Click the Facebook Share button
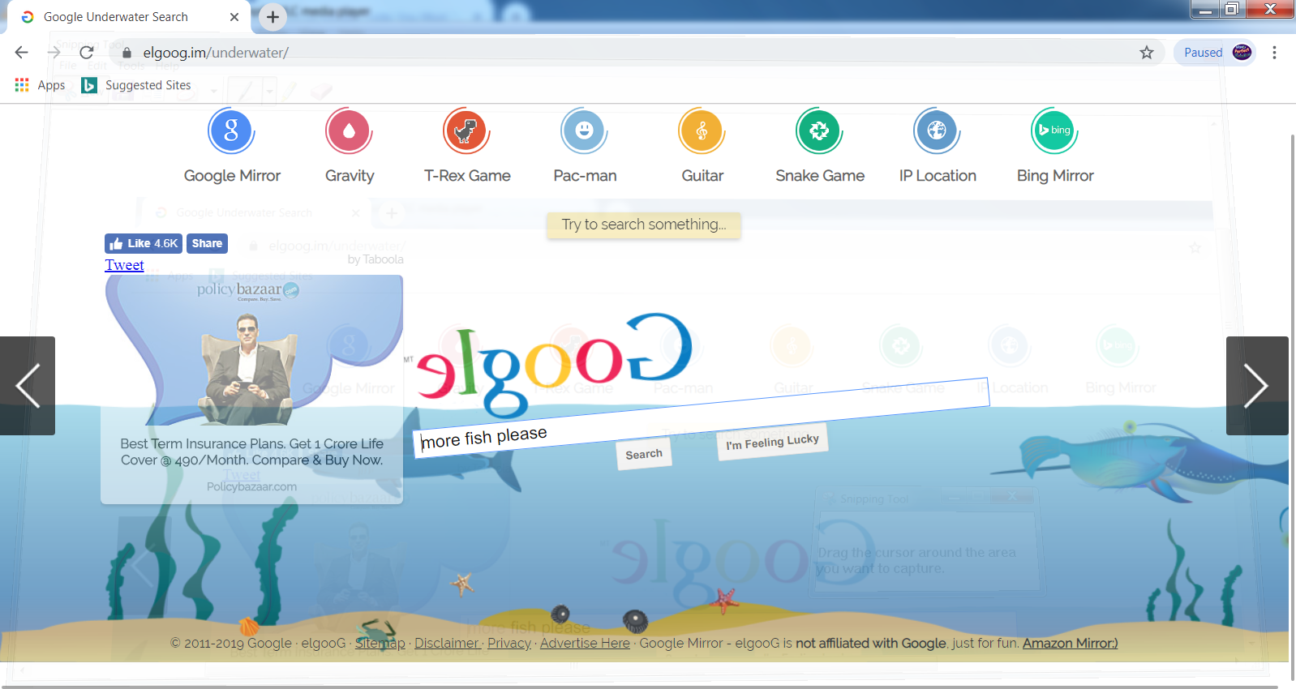Viewport: 1296px width, 689px height. tap(207, 243)
